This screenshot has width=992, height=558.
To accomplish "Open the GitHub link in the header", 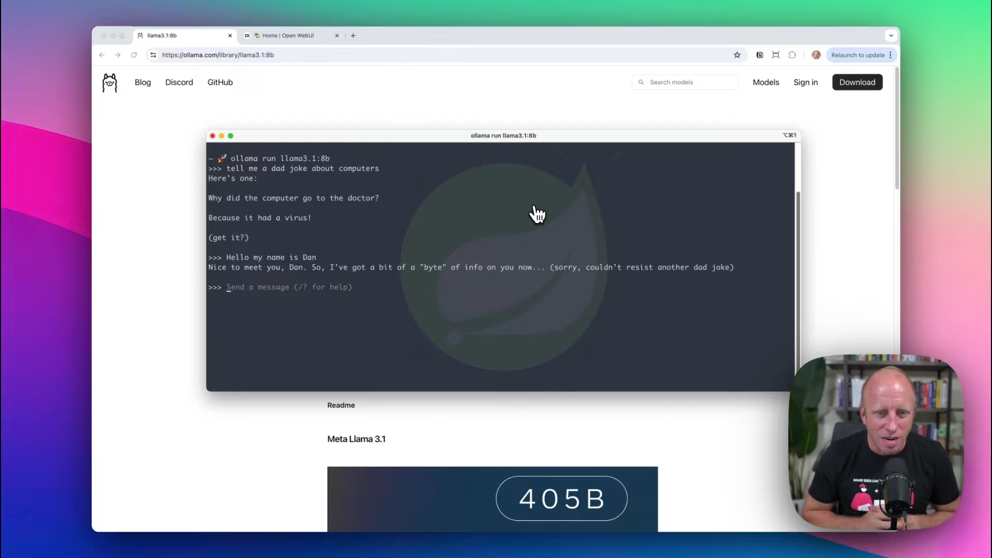I will pyautogui.click(x=220, y=82).
